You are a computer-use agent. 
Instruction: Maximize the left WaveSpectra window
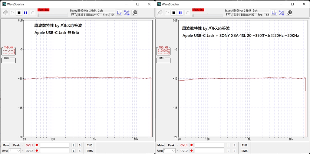tap(138, 4)
